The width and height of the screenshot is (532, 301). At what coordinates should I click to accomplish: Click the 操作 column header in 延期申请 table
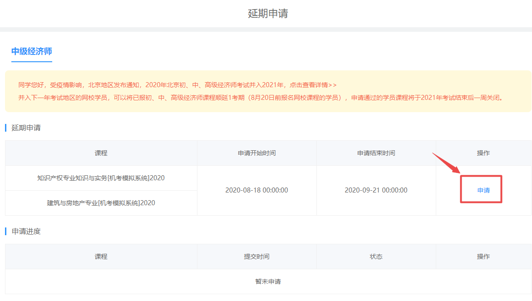(483, 153)
